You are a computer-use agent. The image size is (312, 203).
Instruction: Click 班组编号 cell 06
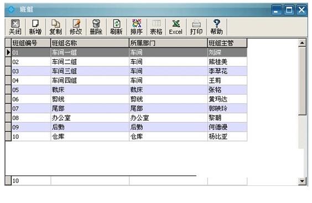point(31,99)
